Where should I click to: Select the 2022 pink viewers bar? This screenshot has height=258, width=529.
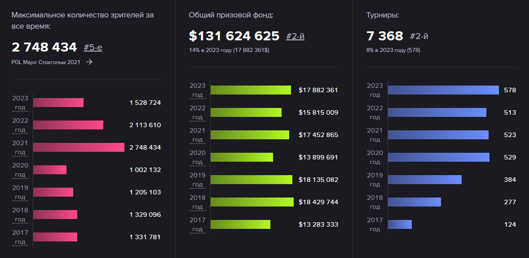click(68, 125)
